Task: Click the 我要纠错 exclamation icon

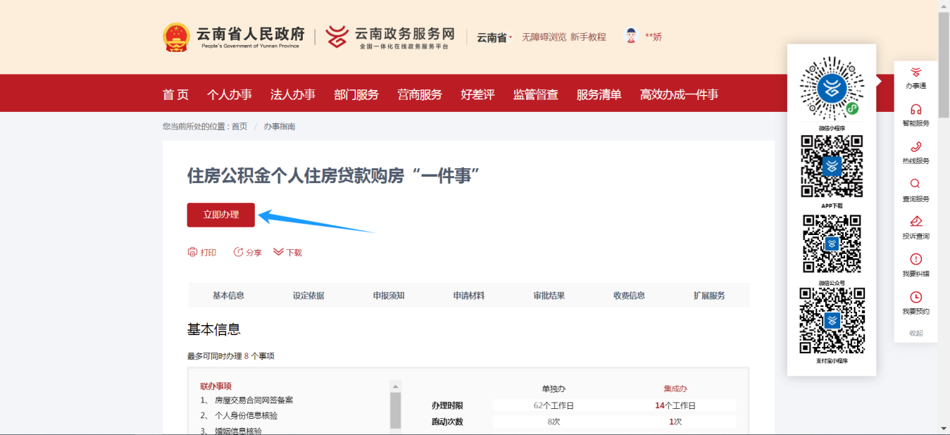Action: click(x=915, y=259)
